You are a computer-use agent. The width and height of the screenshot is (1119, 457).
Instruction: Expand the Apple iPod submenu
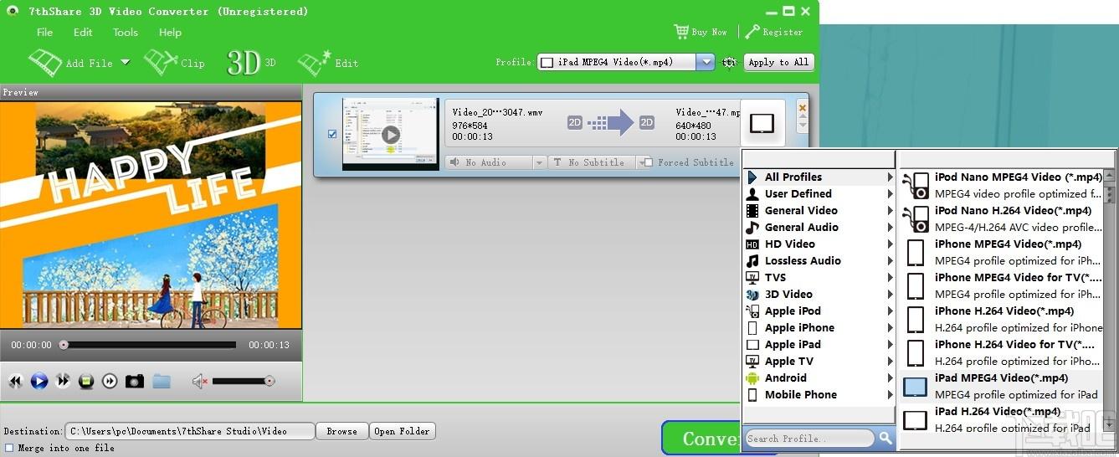[x=890, y=311]
